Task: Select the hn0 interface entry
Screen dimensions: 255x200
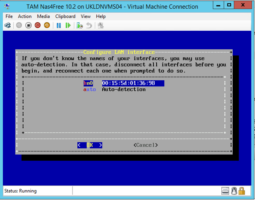Action: pos(88,83)
